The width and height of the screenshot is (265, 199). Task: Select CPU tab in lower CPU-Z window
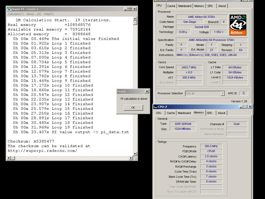(x=159, y=113)
